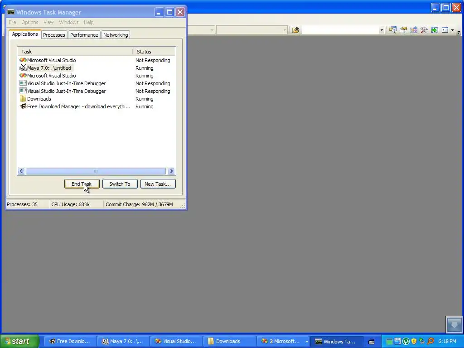Click Safely Remove Hardware tray icon
The width and height of the screenshot is (464, 348).
click(422, 341)
